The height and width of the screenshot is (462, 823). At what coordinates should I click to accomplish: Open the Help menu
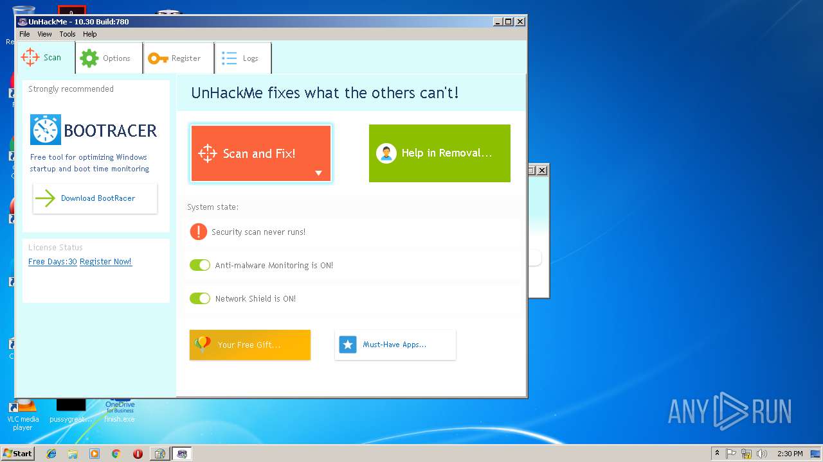click(90, 34)
